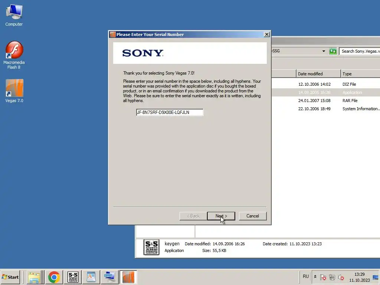Select the DIZ File row in Explorer
Screen dimensions: 380x285
click(x=325, y=84)
